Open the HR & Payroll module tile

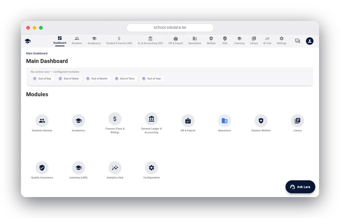(188, 123)
